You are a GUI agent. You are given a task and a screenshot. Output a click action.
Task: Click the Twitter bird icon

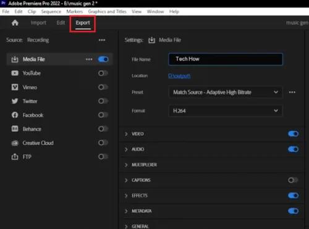click(15, 101)
